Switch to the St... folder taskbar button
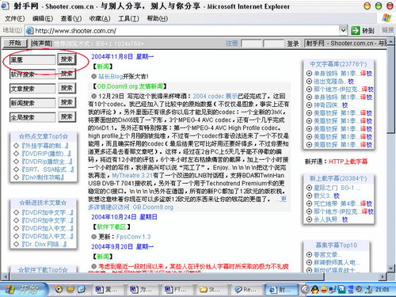 click(212, 290)
